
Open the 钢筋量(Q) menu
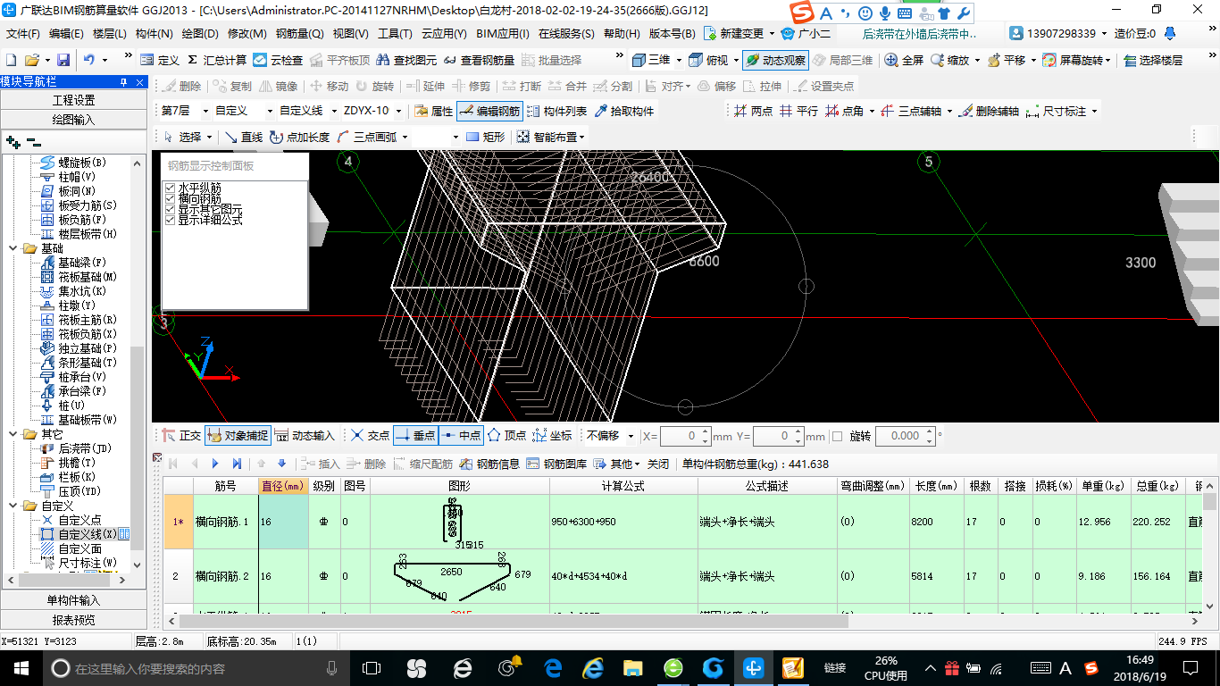coord(299,33)
